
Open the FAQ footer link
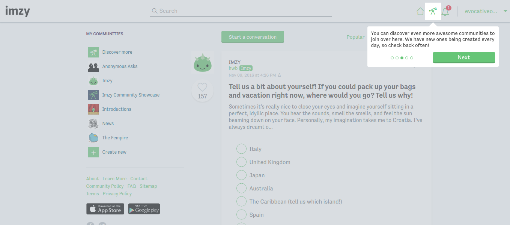click(x=132, y=186)
